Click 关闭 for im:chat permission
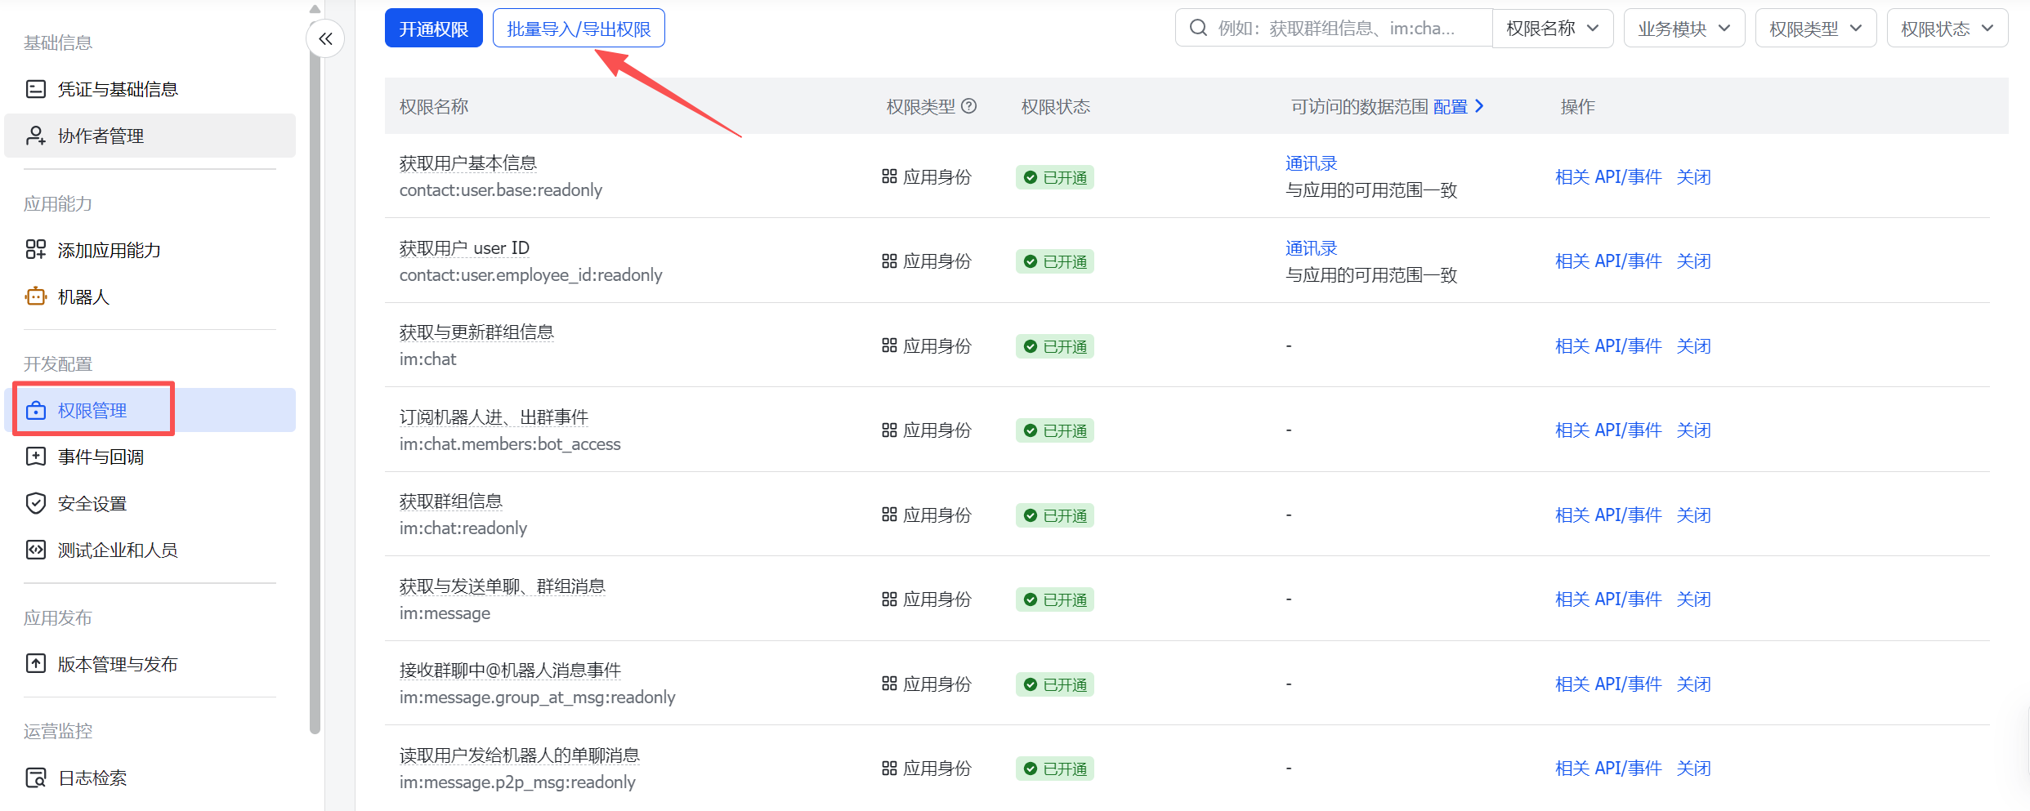This screenshot has height=811, width=2030. coord(1693,345)
